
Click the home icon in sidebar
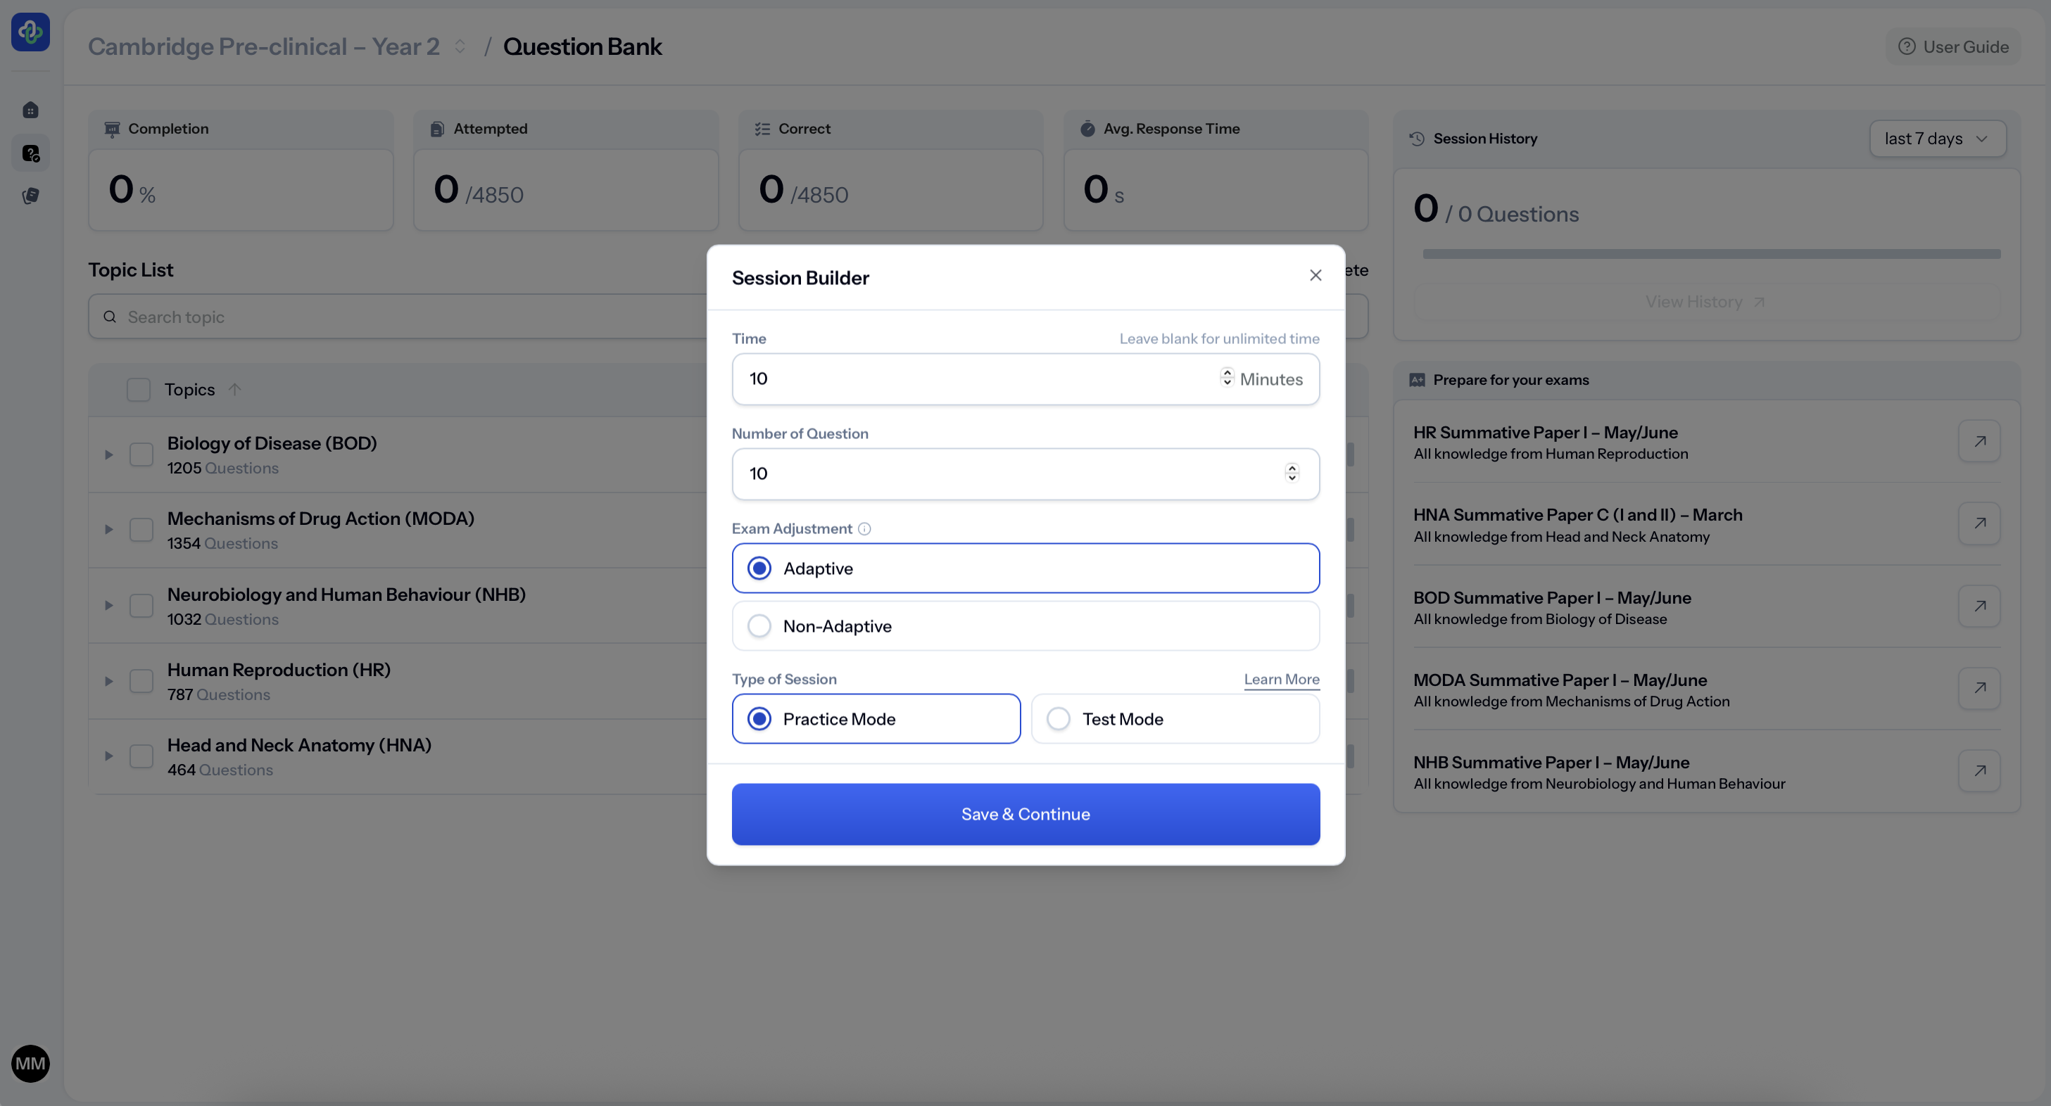tap(30, 110)
